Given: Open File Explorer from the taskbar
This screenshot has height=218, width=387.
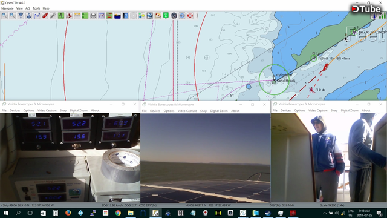Looking at the screenshot, I should pyautogui.click(x=131, y=213).
